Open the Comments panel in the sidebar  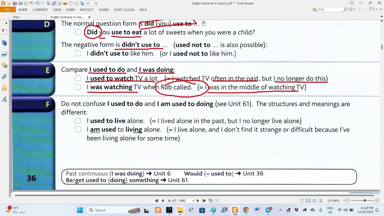pyautogui.click(x=4, y=65)
